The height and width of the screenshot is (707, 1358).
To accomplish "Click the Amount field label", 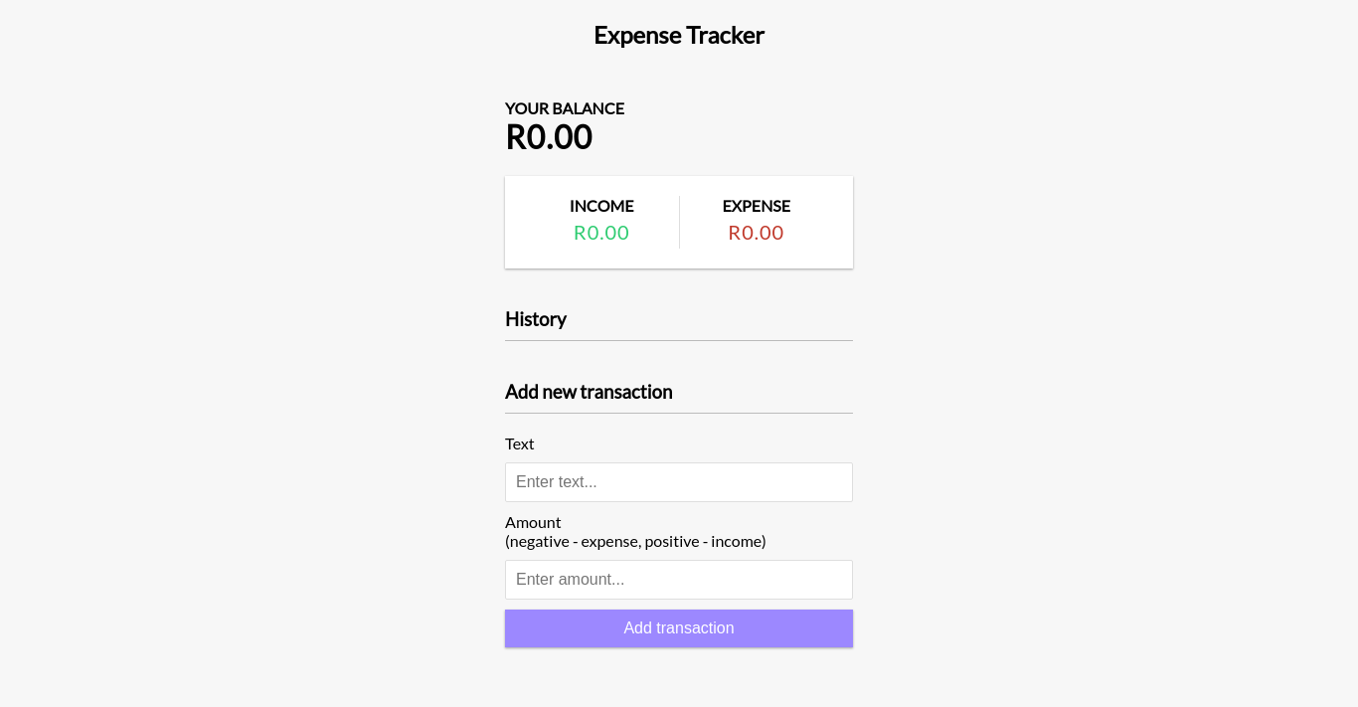I will [533, 522].
